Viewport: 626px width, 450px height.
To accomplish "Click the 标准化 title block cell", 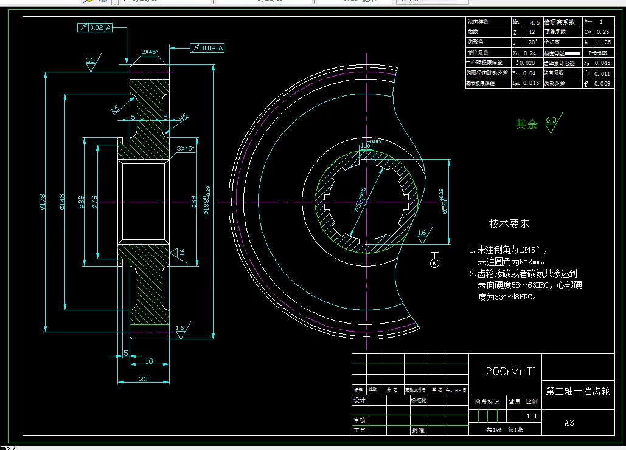I will [x=419, y=400].
